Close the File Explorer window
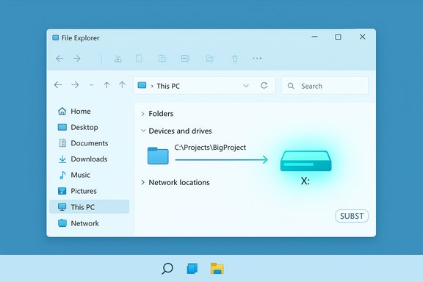This screenshot has height=282, width=423. tap(362, 37)
